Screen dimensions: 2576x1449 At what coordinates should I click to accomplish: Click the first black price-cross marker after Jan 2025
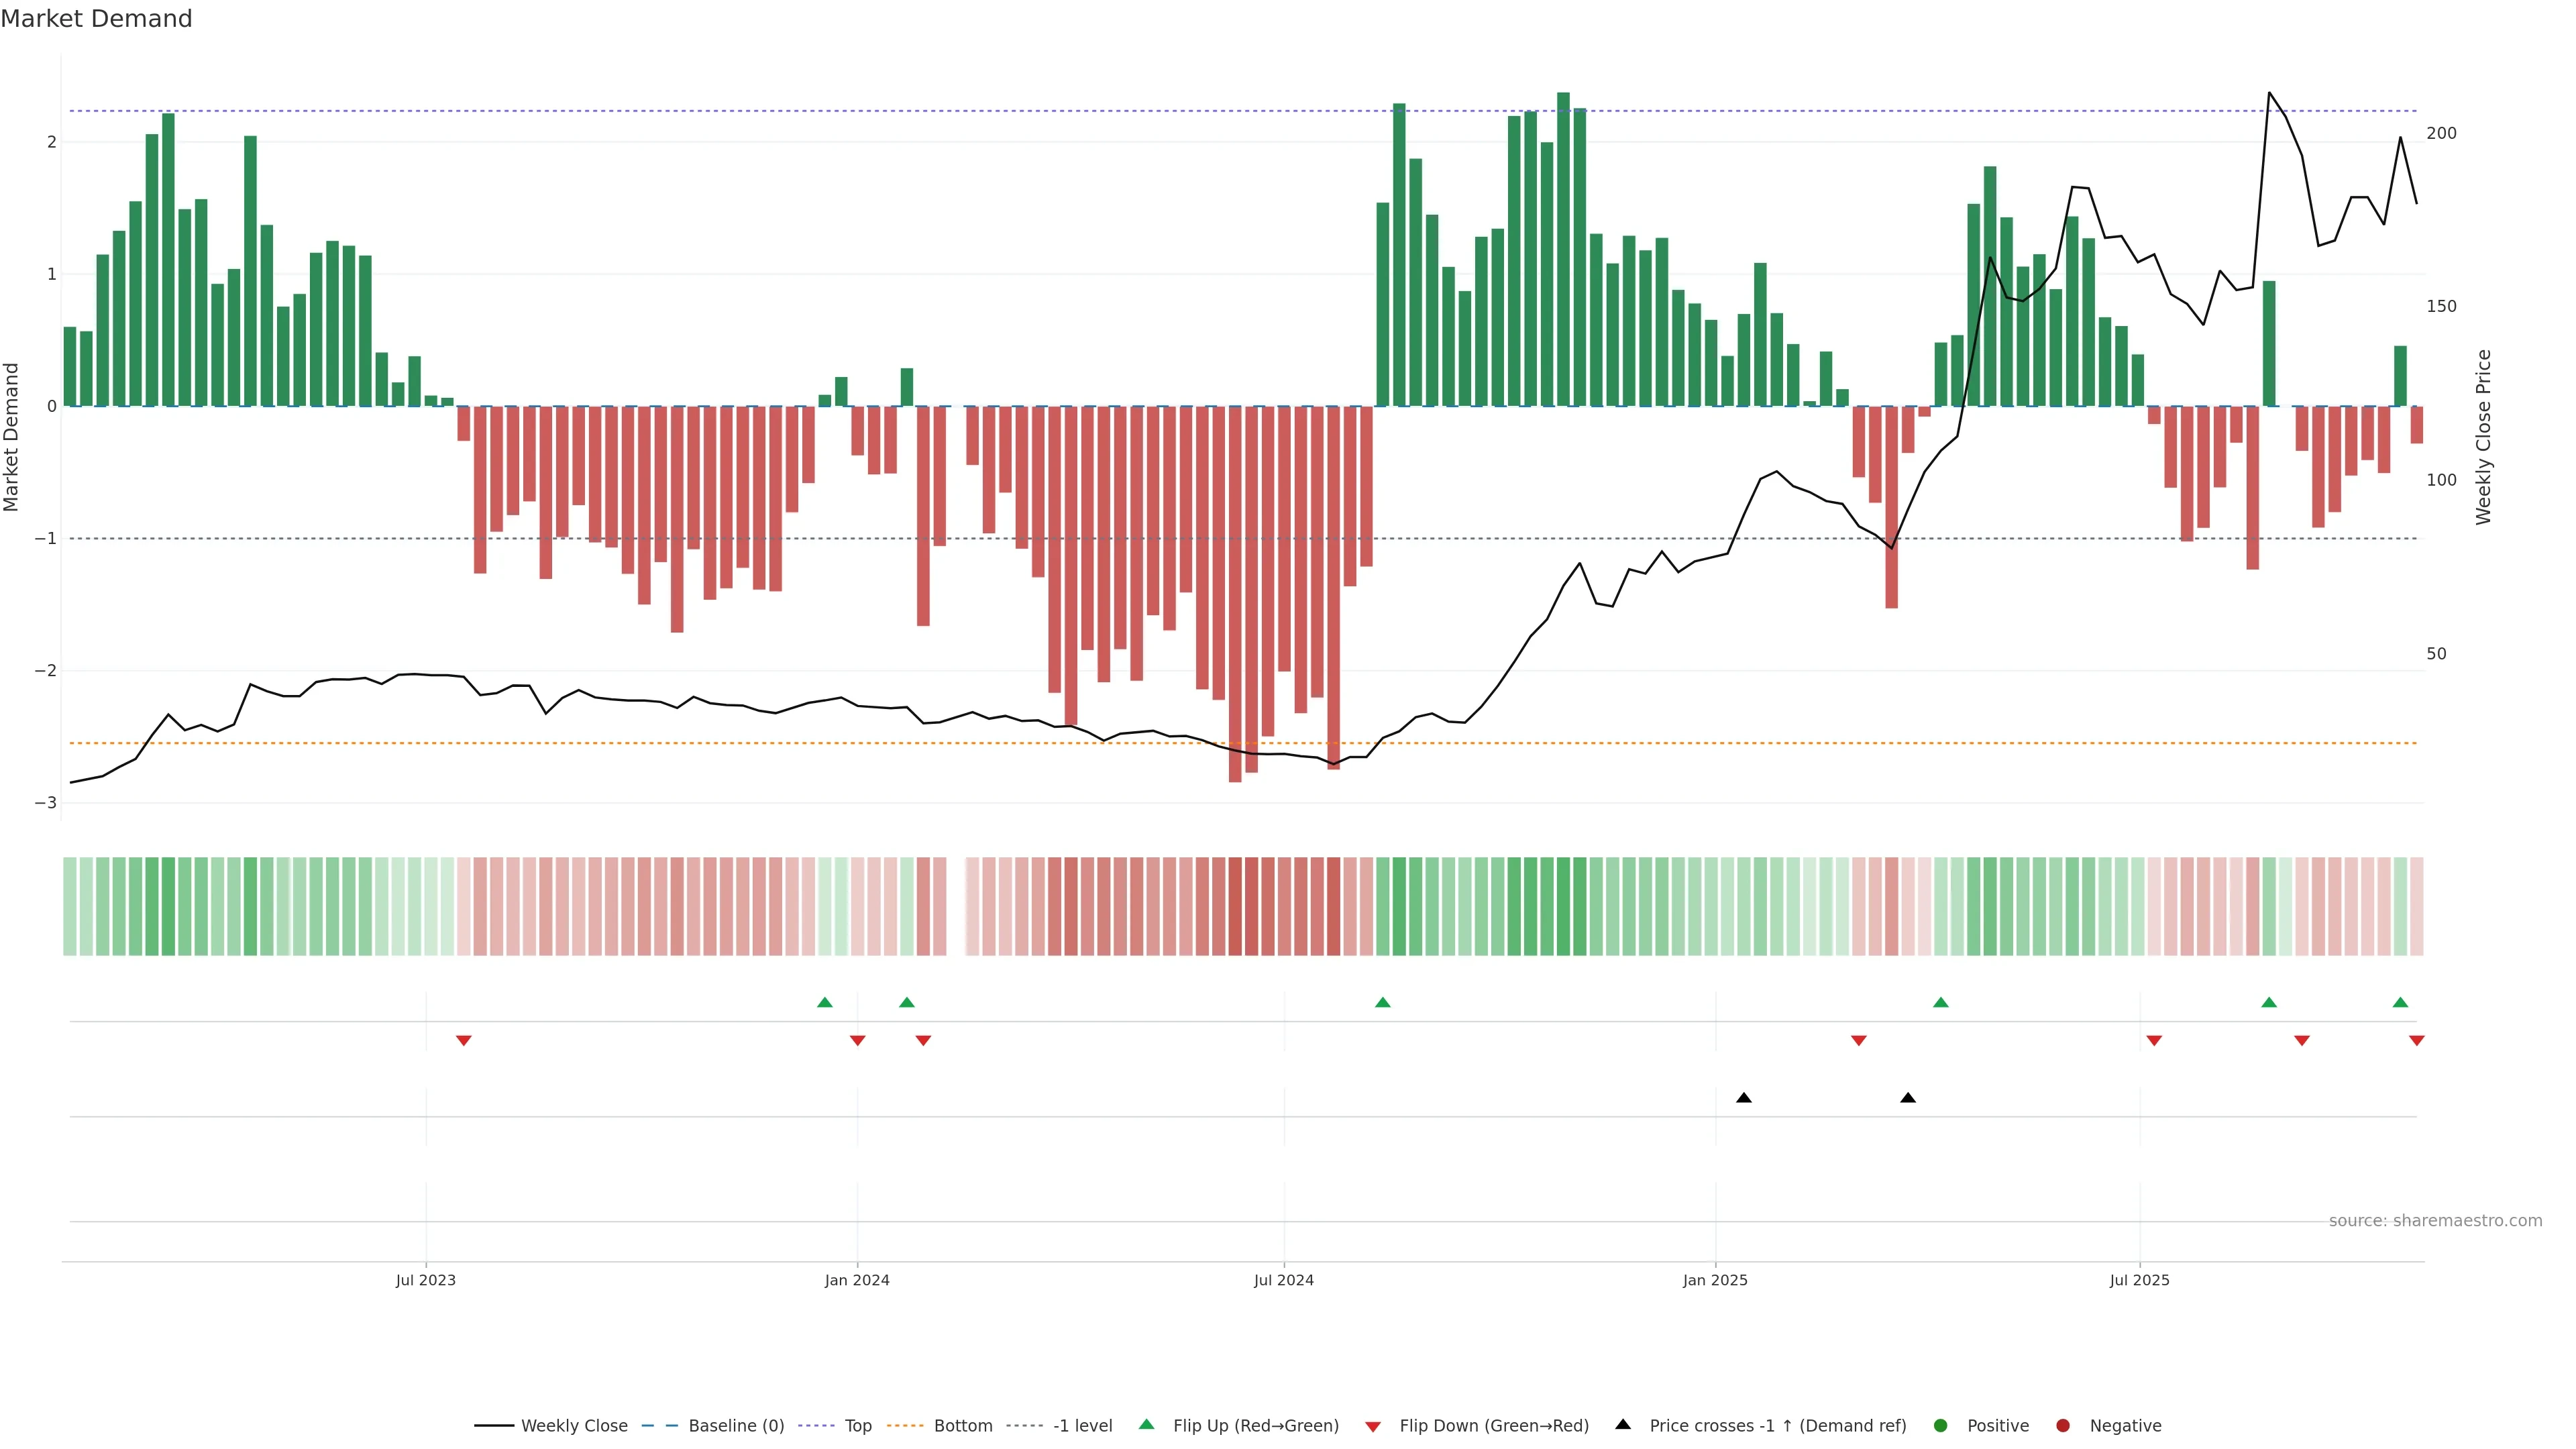point(1744,1097)
